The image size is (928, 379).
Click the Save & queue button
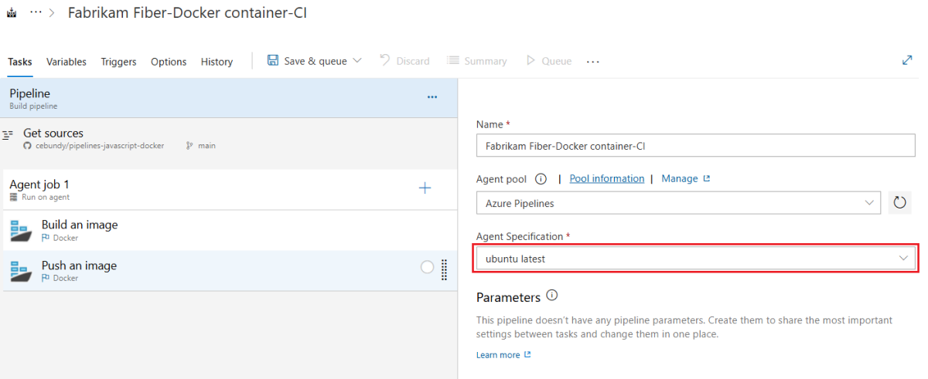tap(316, 61)
